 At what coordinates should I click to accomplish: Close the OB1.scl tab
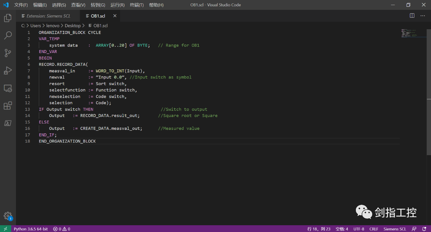[115, 16]
